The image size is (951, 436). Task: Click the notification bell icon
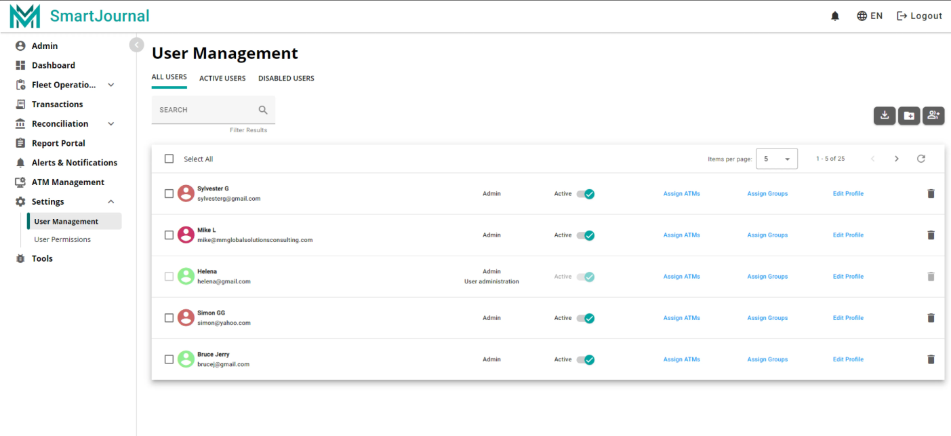[835, 16]
